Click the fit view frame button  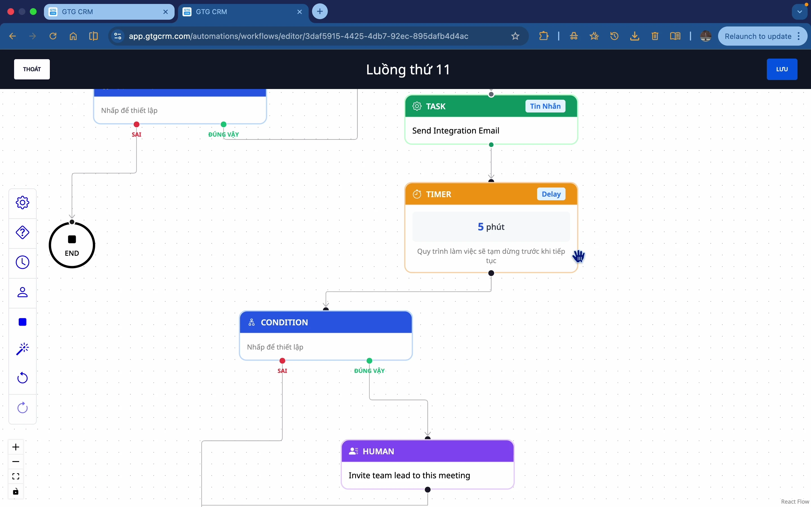[16, 477]
